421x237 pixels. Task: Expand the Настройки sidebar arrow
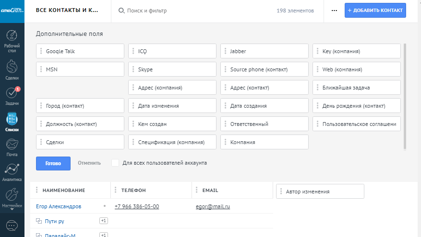(x=12, y=210)
